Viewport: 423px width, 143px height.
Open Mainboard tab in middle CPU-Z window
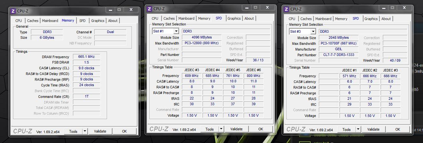pyautogui.click(x=186, y=18)
